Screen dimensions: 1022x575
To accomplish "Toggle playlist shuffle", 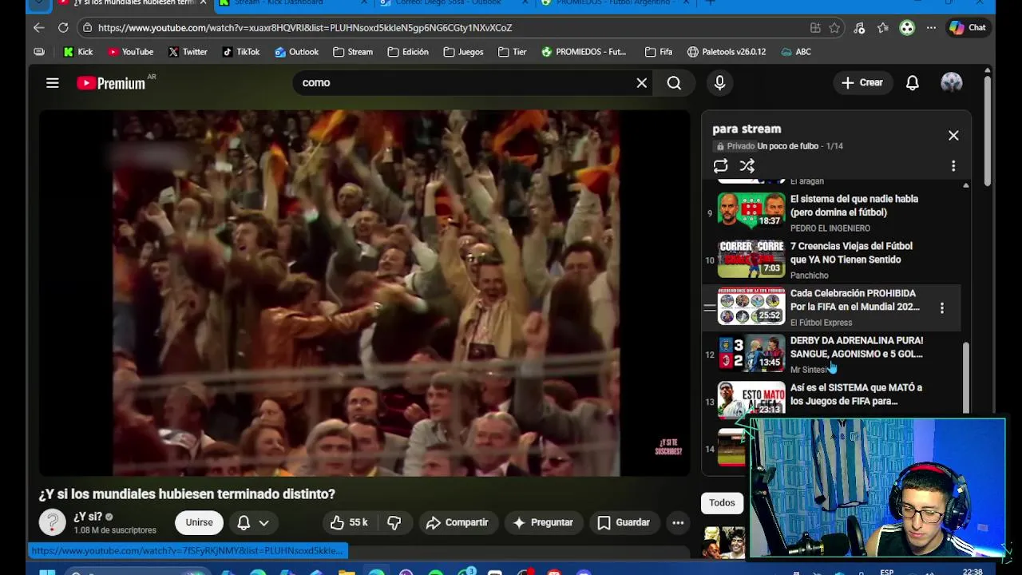I will click(747, 166).
